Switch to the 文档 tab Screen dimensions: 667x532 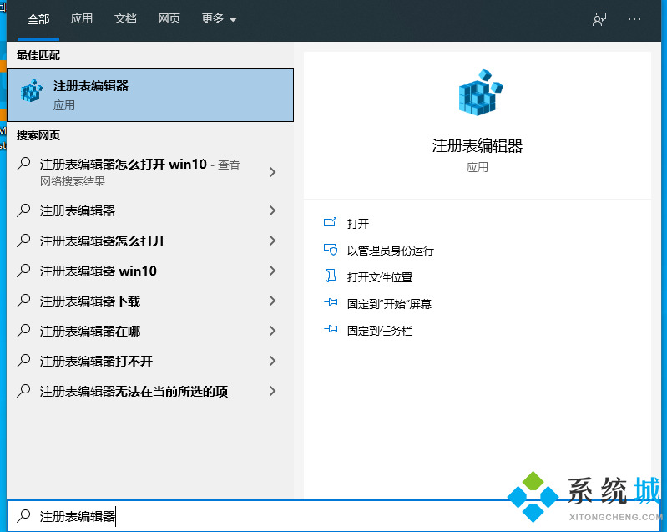(125, 19)
